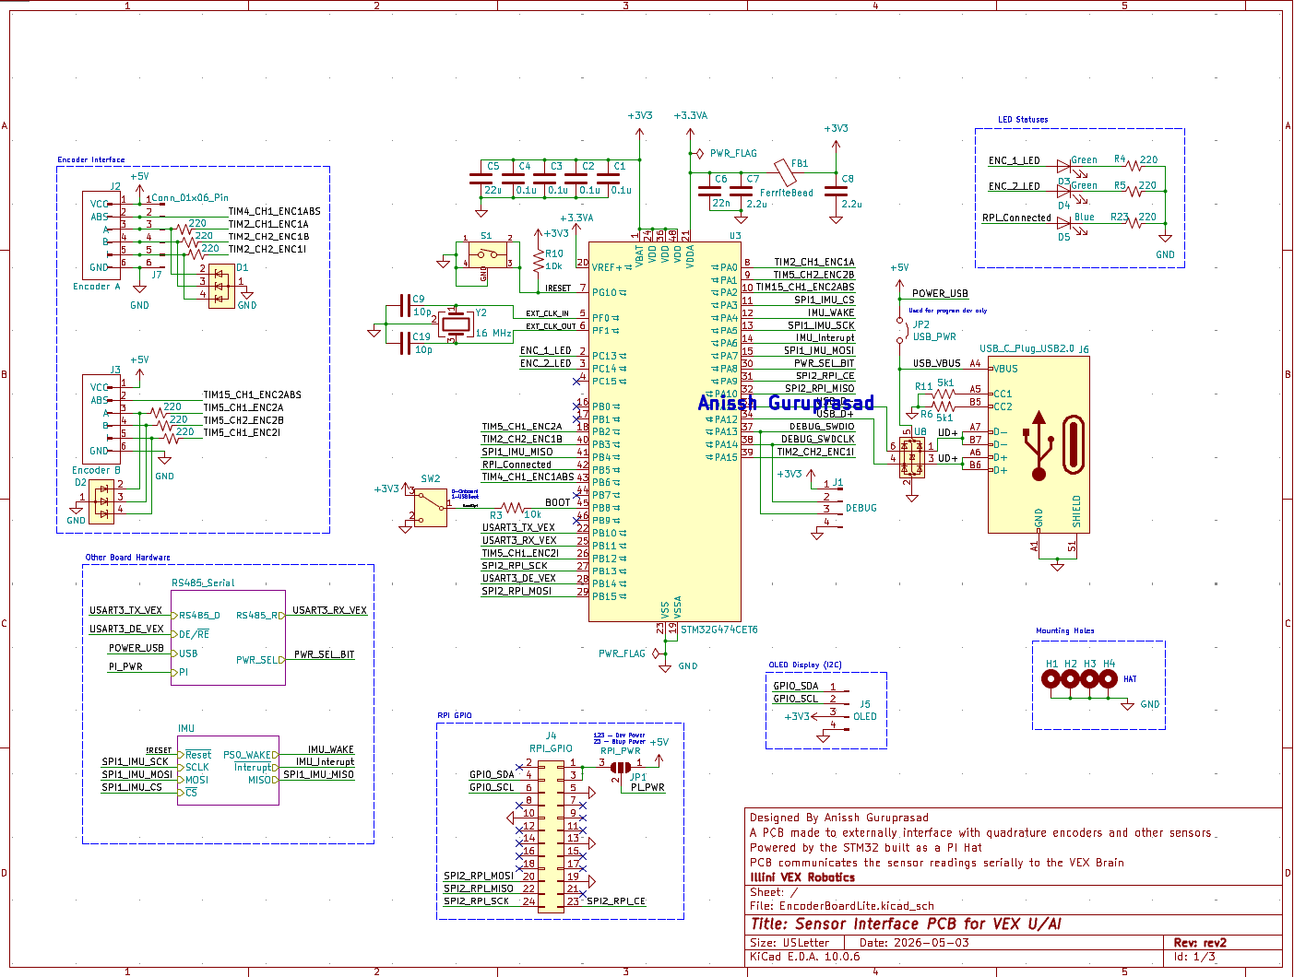Click the USB-C plug J6 symbol
Image resolution: width=1294 pixels, height=977 pixels.
click(x=1039, y=444)
